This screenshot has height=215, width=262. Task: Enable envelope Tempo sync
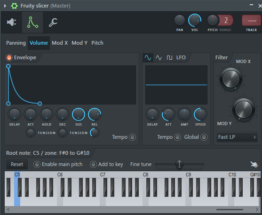click(x=133, y=137)
